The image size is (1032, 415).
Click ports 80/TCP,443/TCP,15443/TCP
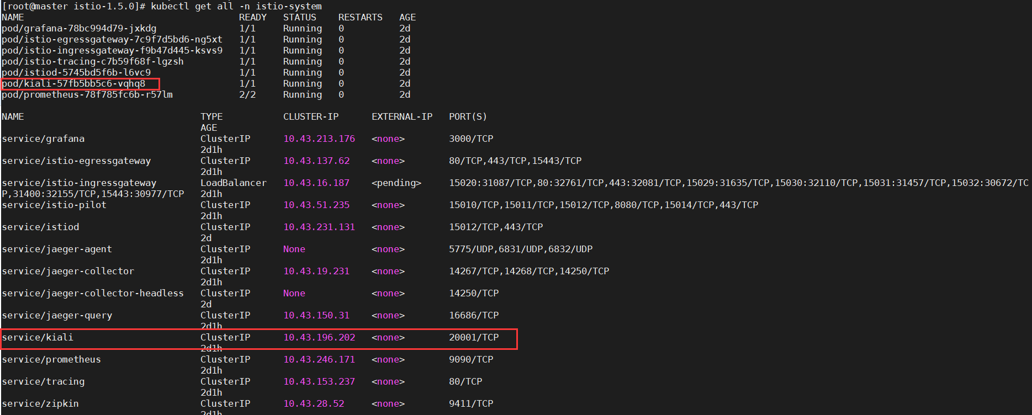click(515, 161)
